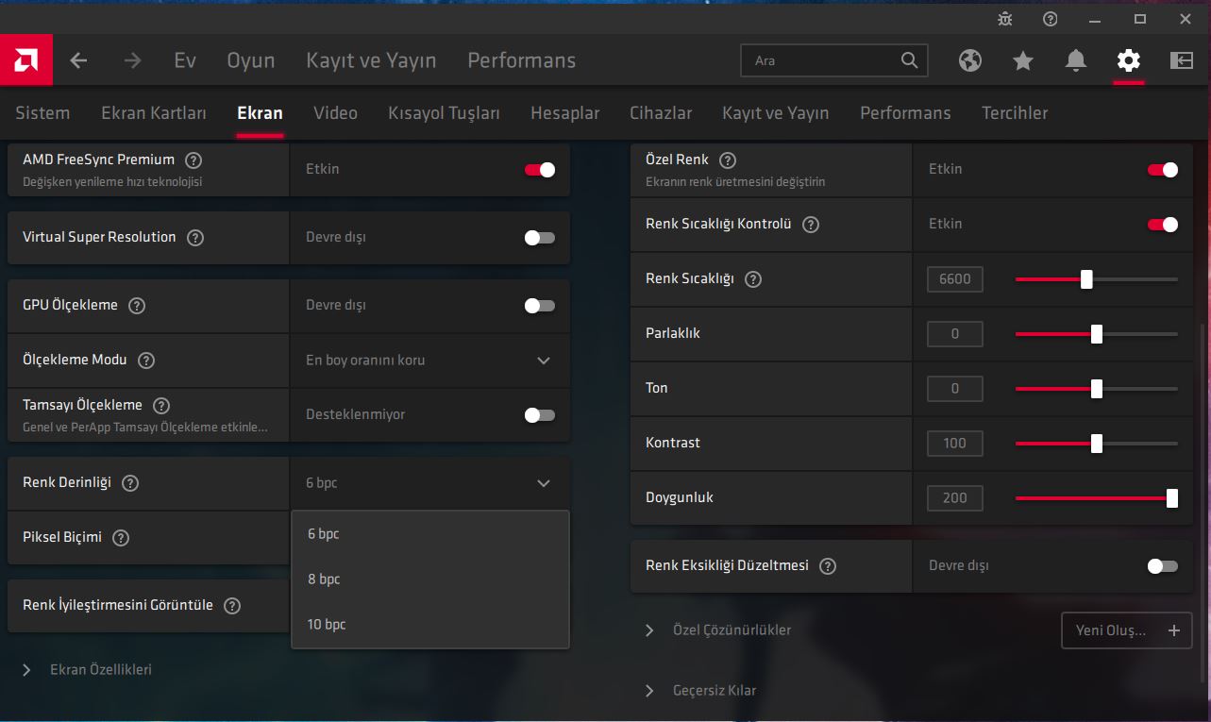The width and height of the screenshot is (1211, 722).
Task: Open notifications bell icon
Action: click(x=1076, y=60)
